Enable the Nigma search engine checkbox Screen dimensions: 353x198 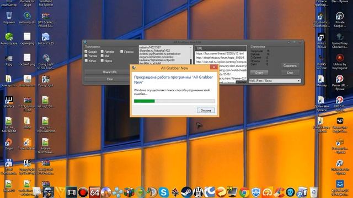102,61
